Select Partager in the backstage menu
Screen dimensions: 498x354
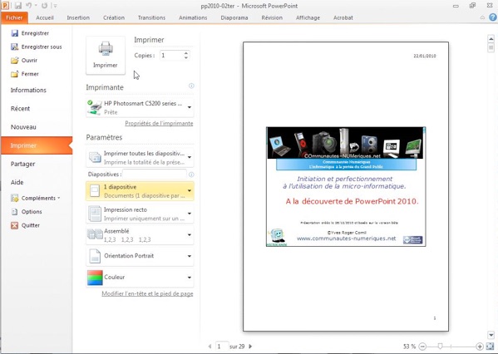(23, 164)
